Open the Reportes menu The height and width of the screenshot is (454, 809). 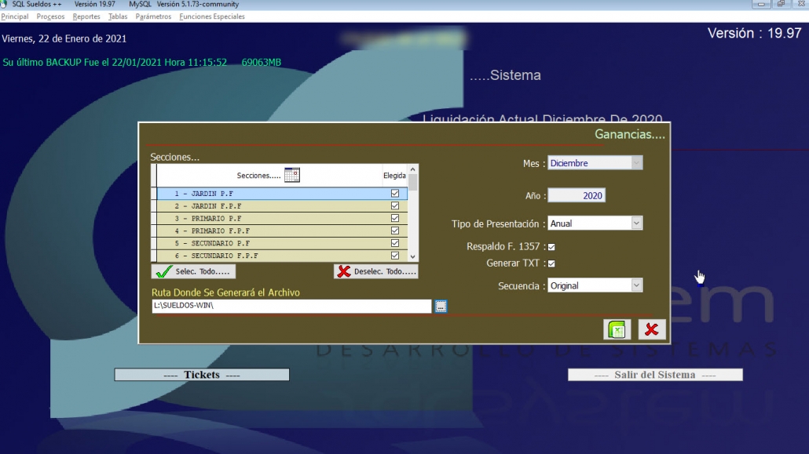coord(86,16)
